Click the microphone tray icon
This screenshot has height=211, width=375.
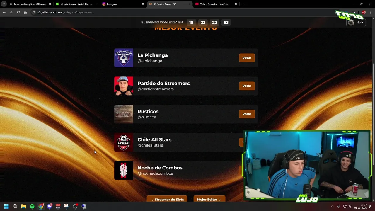click(x=338, y=206)
